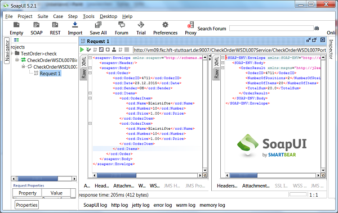Click the green CheckOrderWSDL007Binding interface icon
Viewport: 338px width, 213px height.
tap(23, 60)
